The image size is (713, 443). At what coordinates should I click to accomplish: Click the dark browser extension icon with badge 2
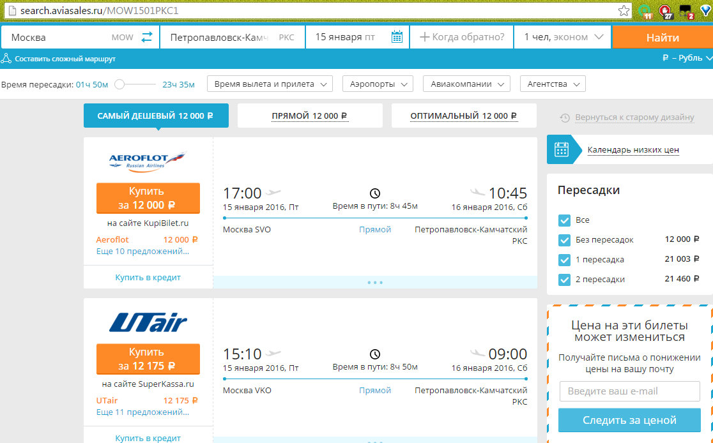(x=686, y=11)
